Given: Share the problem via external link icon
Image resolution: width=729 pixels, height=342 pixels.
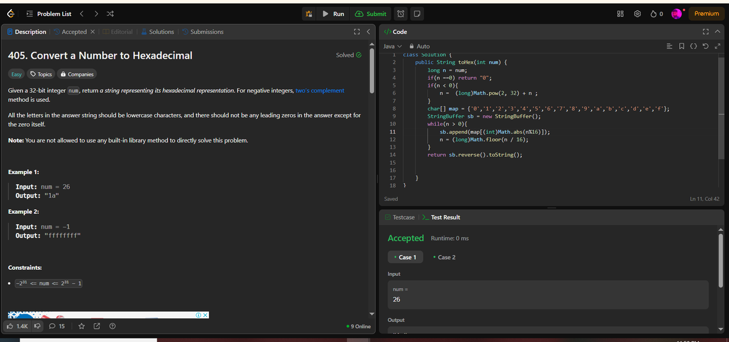Looking at the screenshot, I should (x=97, y=326).
